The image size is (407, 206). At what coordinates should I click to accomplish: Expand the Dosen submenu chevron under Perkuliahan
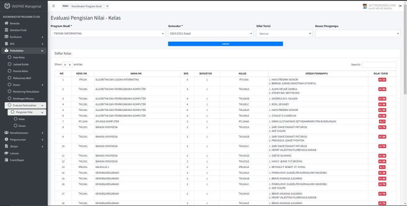(x=42, y=85)
